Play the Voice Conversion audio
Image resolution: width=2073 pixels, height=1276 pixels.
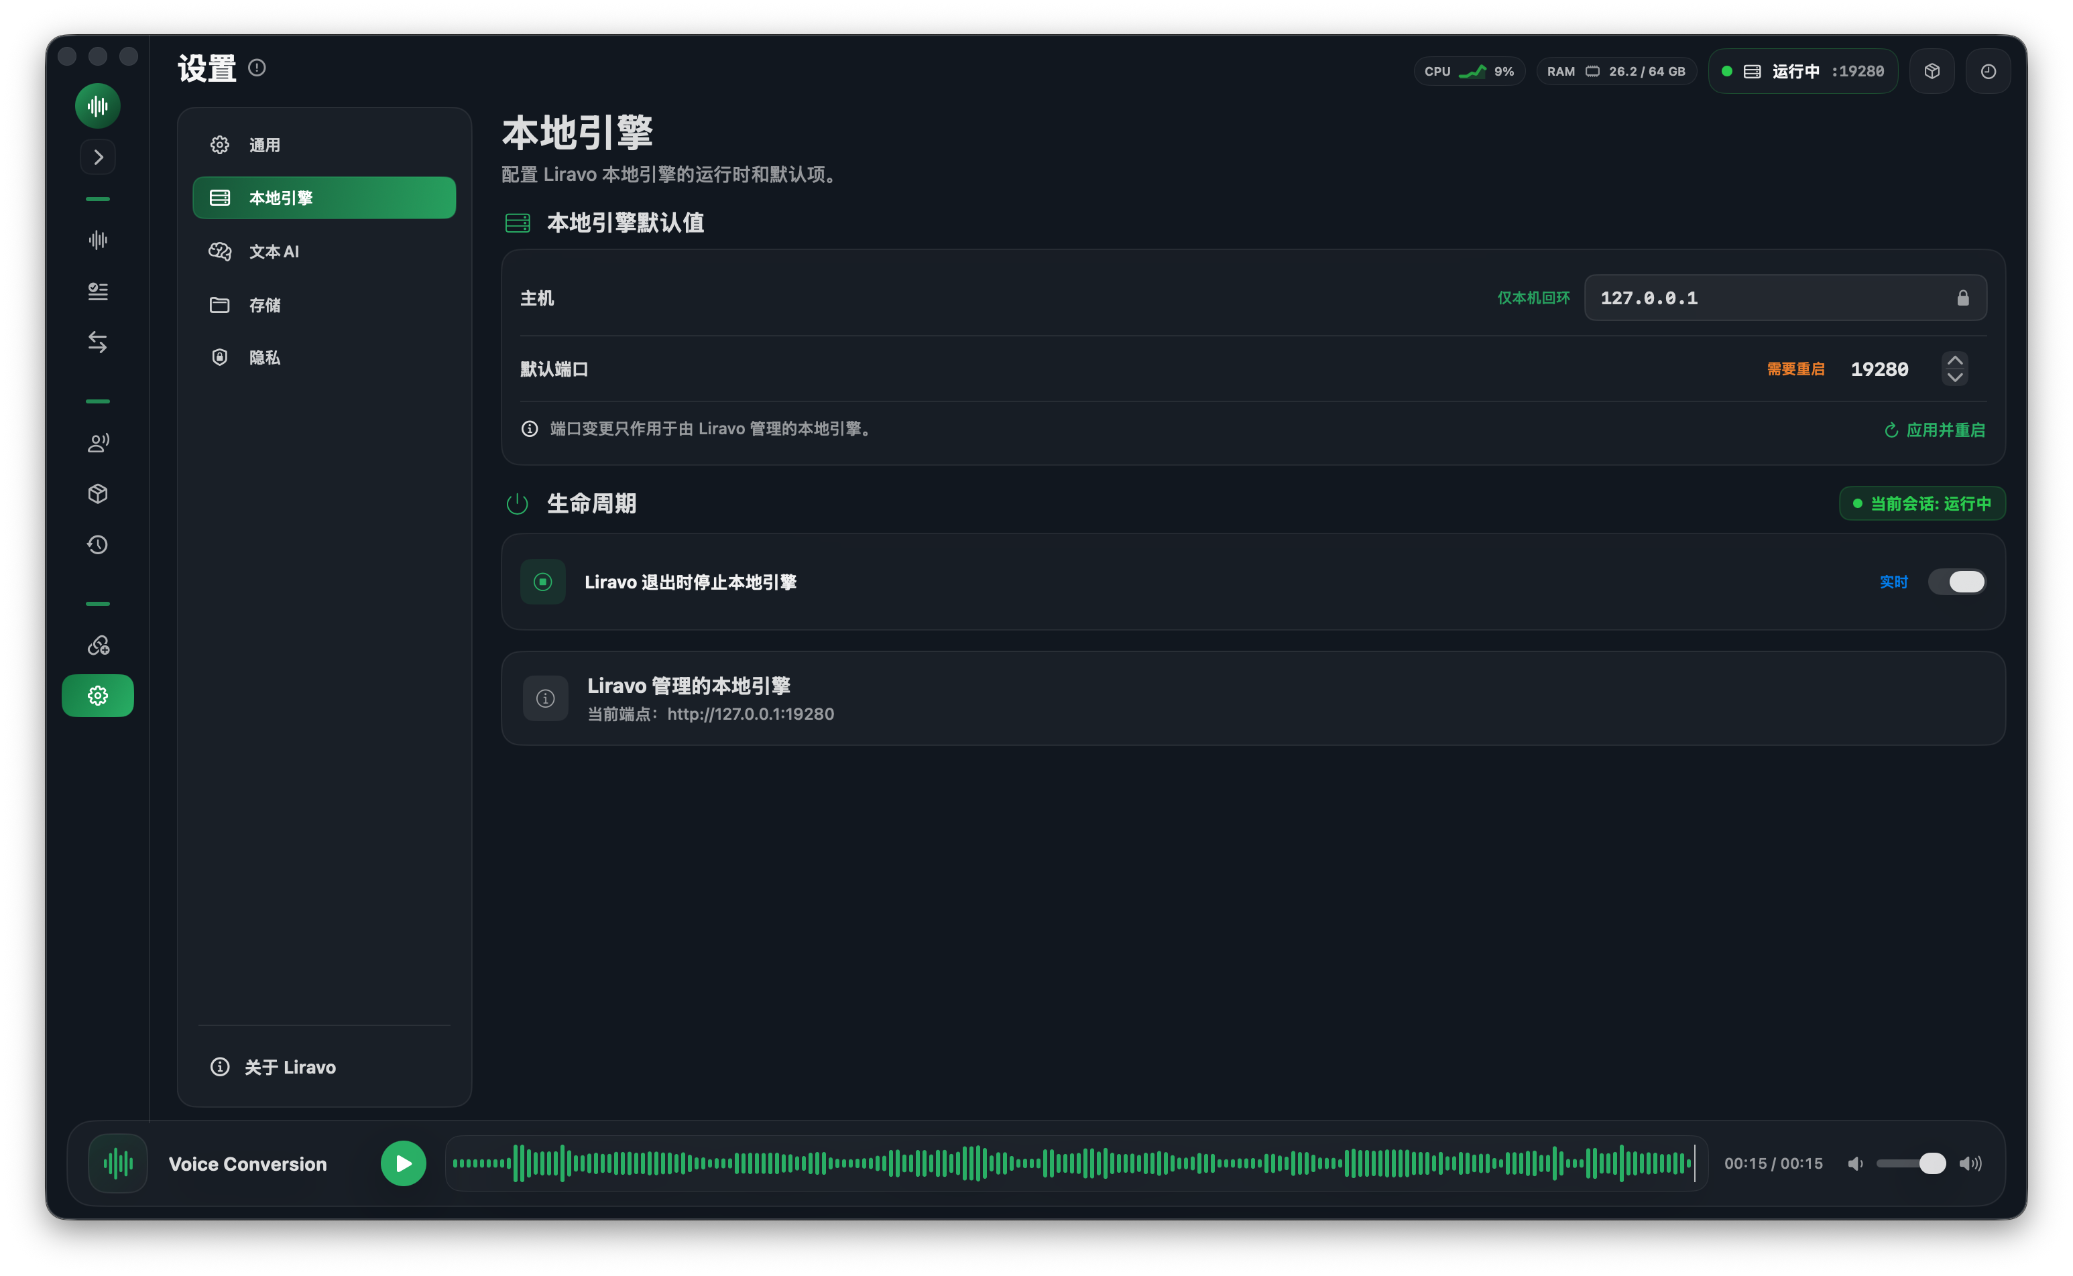404,1163
